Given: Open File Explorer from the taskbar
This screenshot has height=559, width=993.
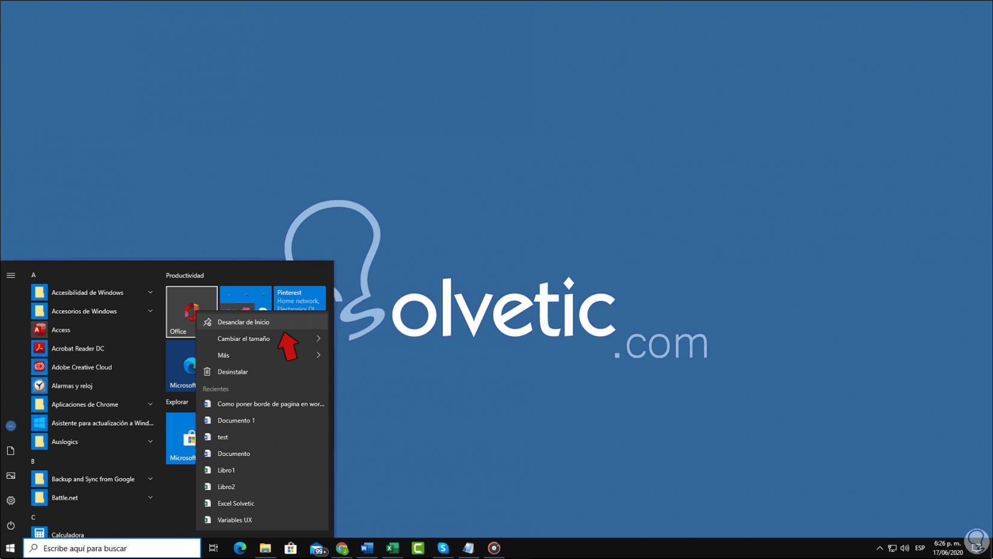Looking at the screenshot, I should (x=265, y=548).
